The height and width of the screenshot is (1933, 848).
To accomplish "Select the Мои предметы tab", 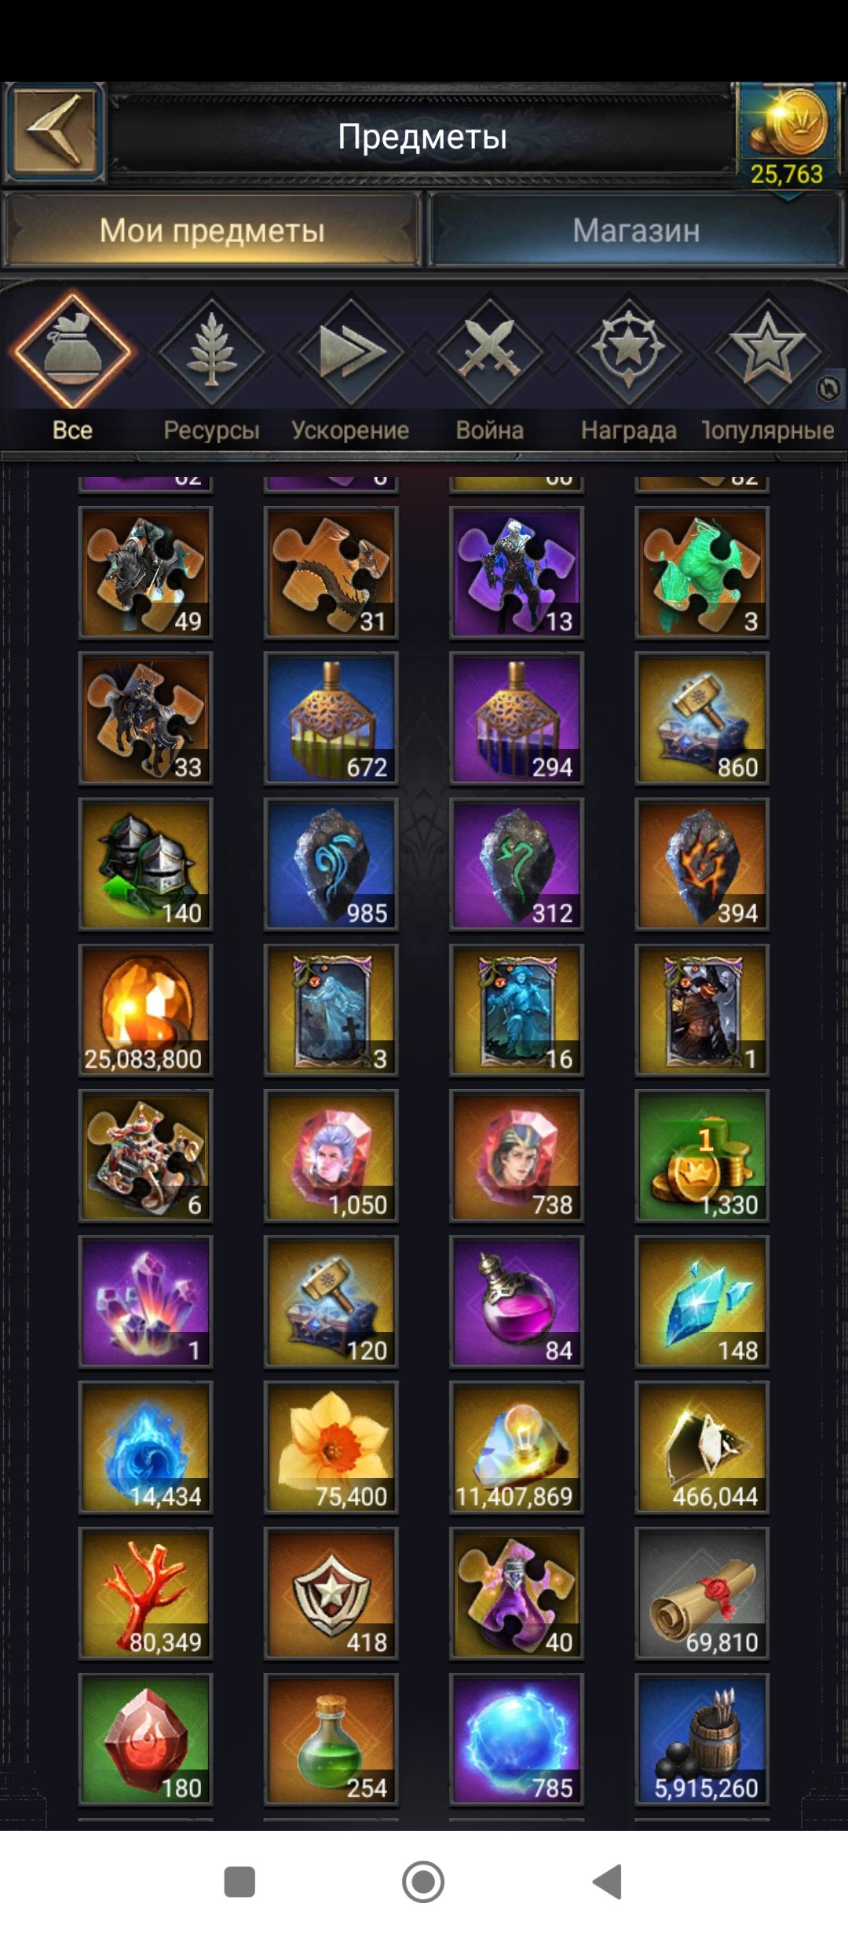I will point(211,230).
